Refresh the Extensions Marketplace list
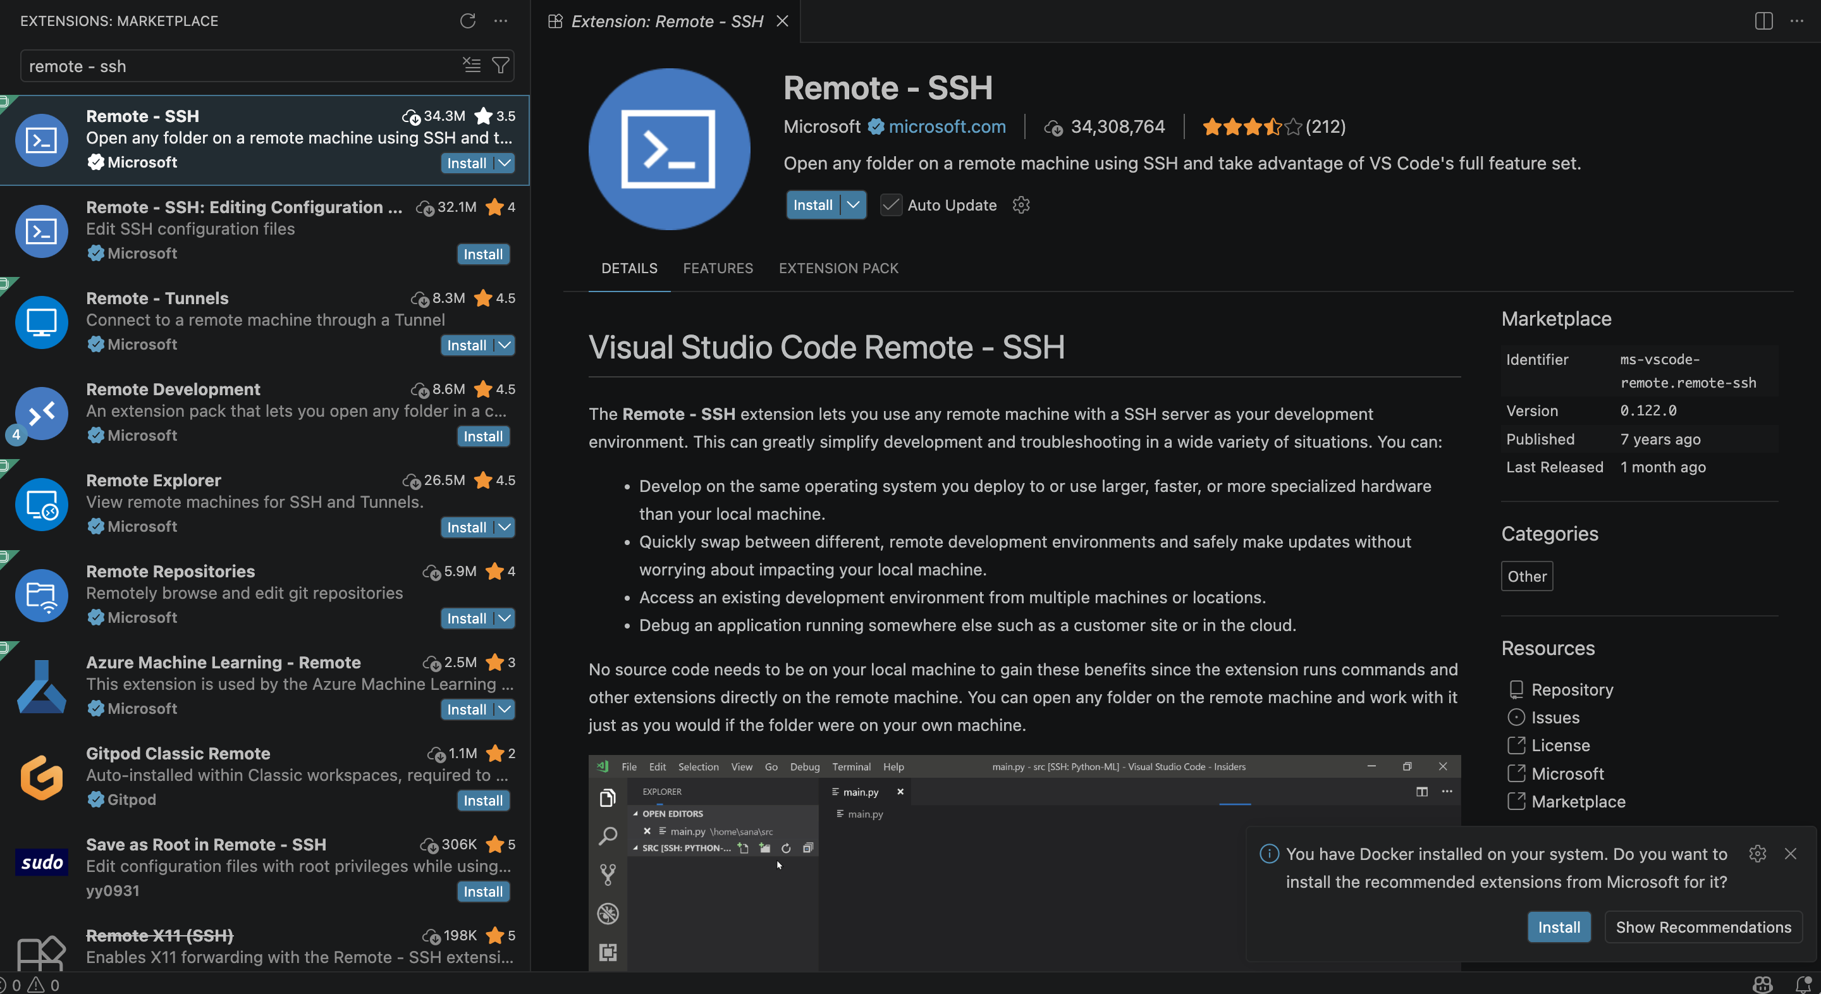 click(x=467, y=20)
